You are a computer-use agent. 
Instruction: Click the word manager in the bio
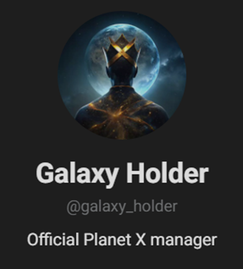[183, 241]
